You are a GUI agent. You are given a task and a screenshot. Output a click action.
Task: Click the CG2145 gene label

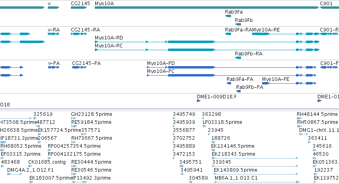[80, 4]
